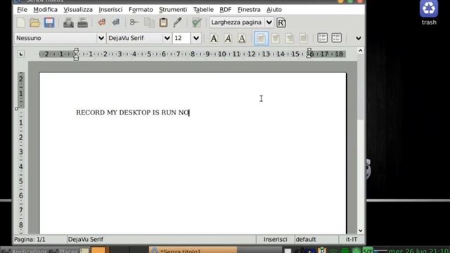The height and width of the screenshot is (253, 450).
Task: Expand the formatting toolbar overflow chevron
Action: tap(359, 38)
